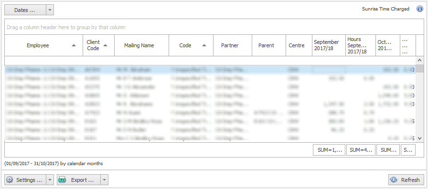Click the SUM... footer under October
This screenshot has height=189, width=428.
[388, 150]
